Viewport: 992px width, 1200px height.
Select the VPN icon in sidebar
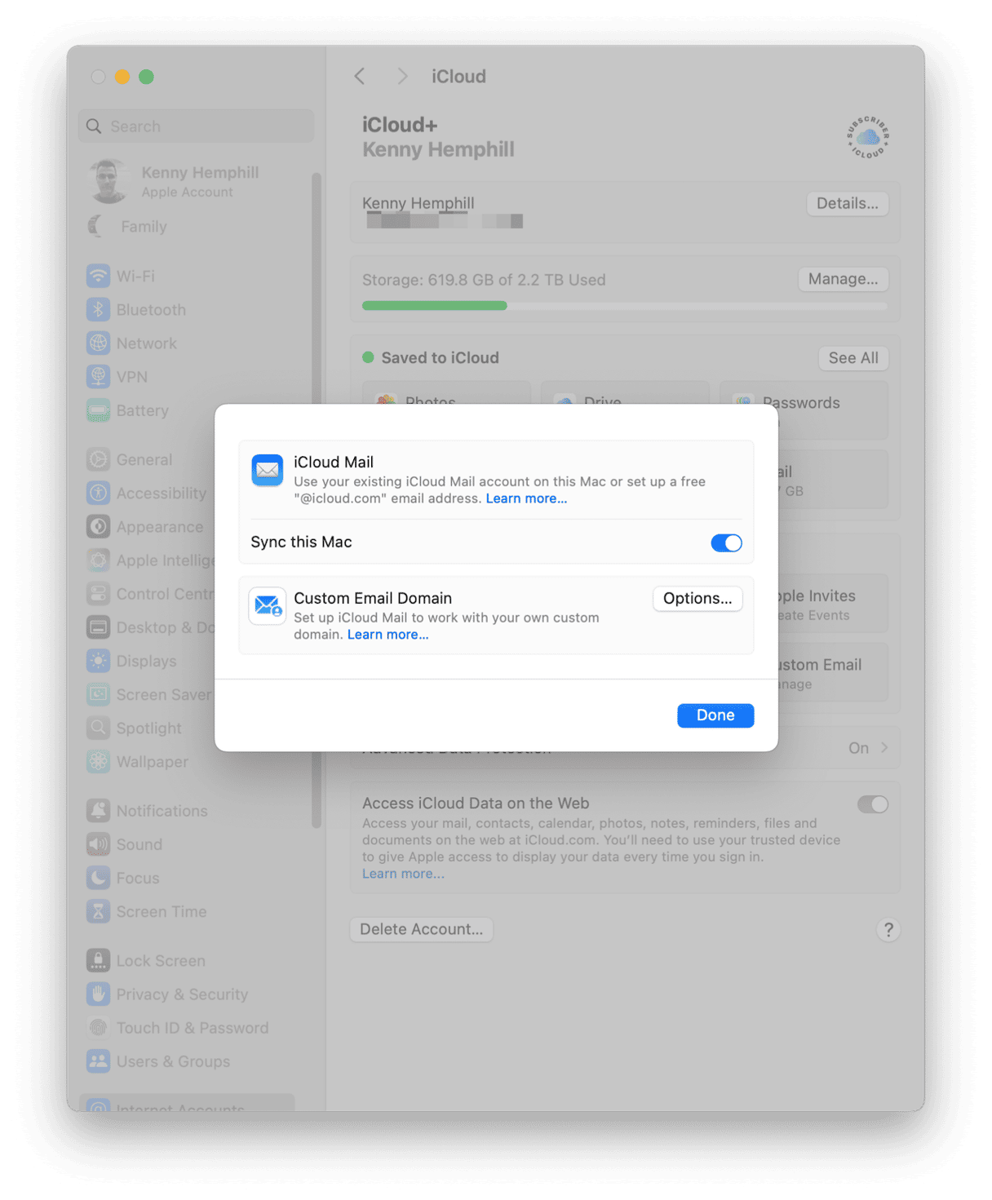(x=98, y=377)
